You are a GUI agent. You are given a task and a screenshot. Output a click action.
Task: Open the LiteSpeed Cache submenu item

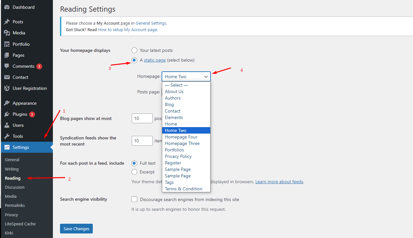coord(20,224)
